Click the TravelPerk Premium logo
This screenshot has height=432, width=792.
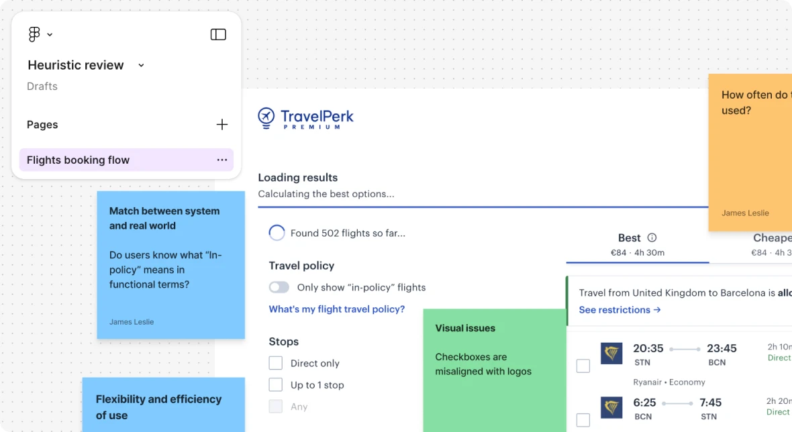tap(305, 119)
